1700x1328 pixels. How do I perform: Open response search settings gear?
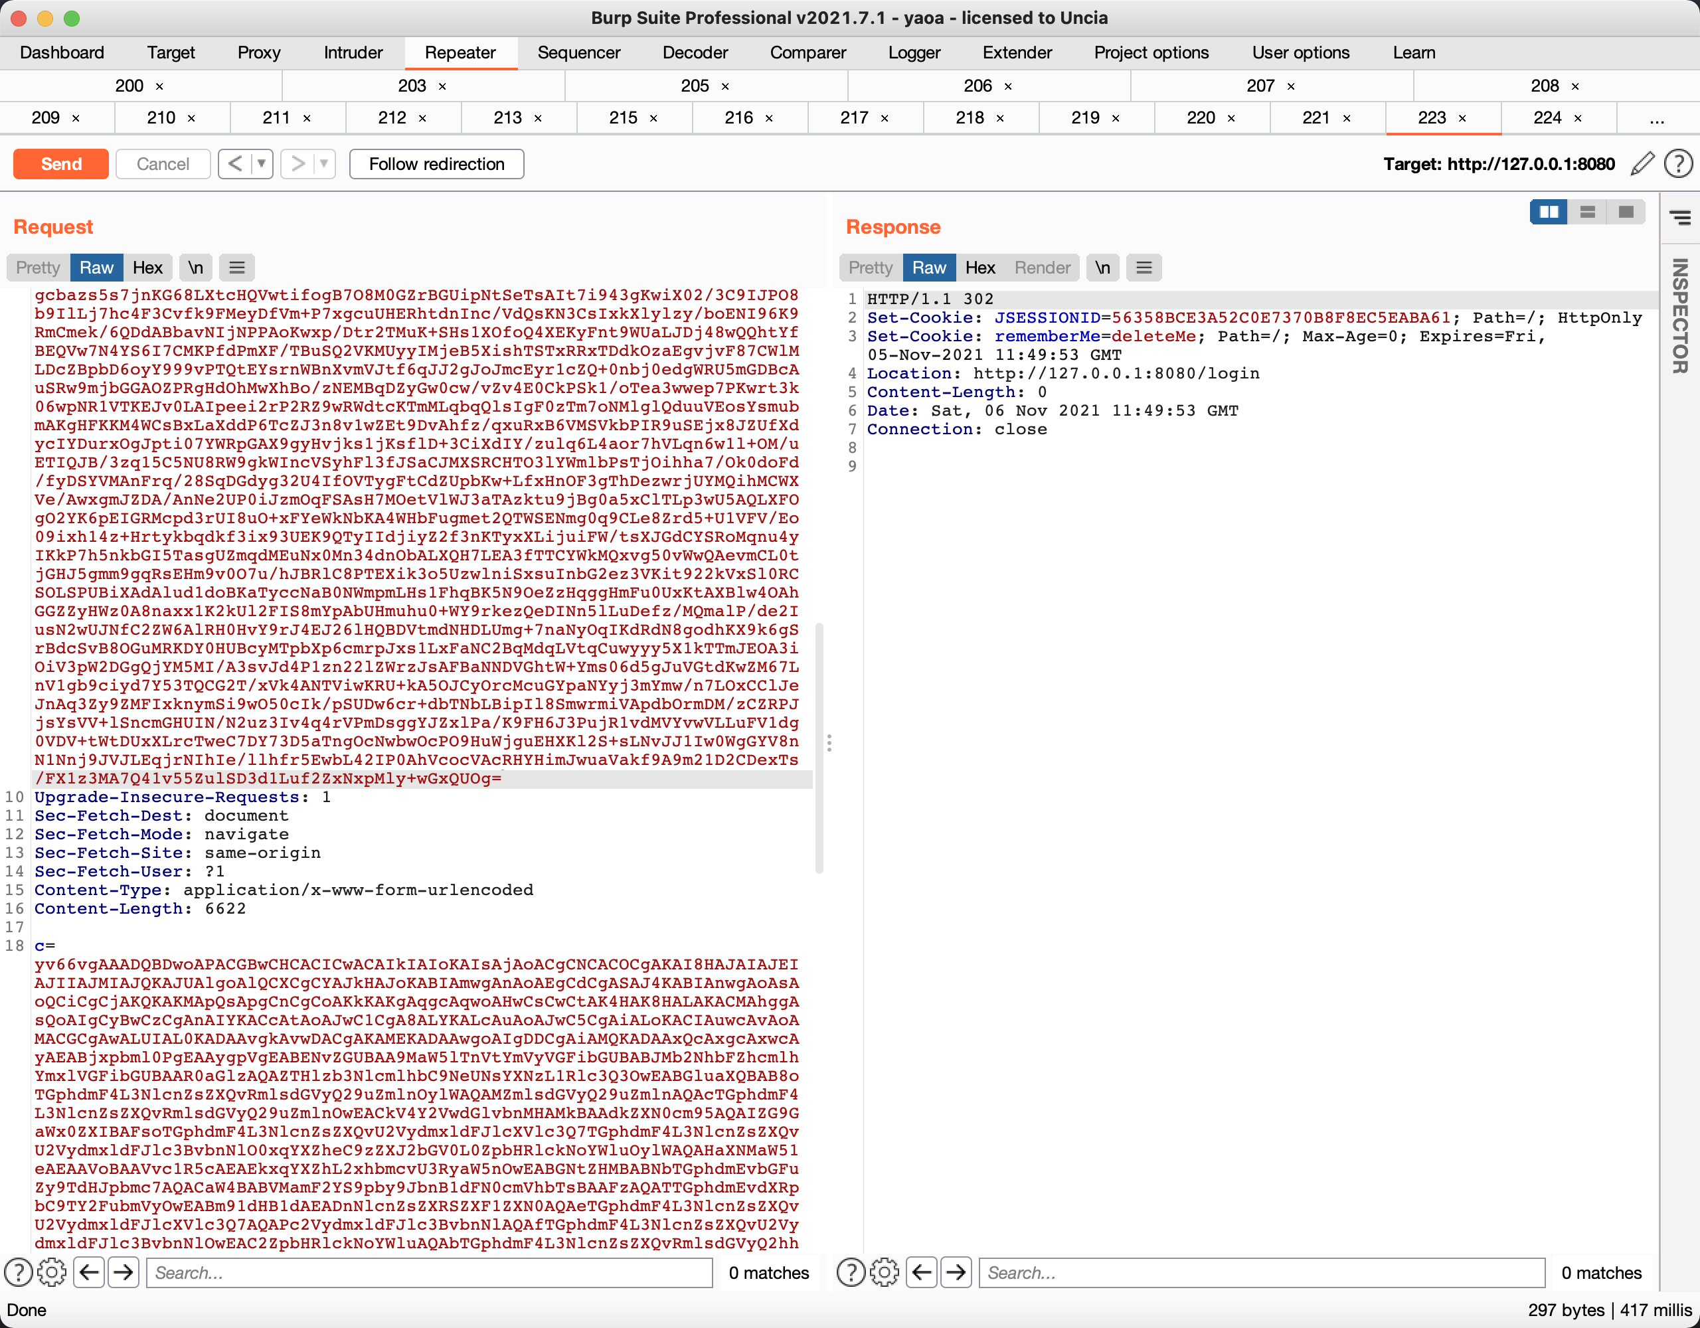[x=885, y=1273]
